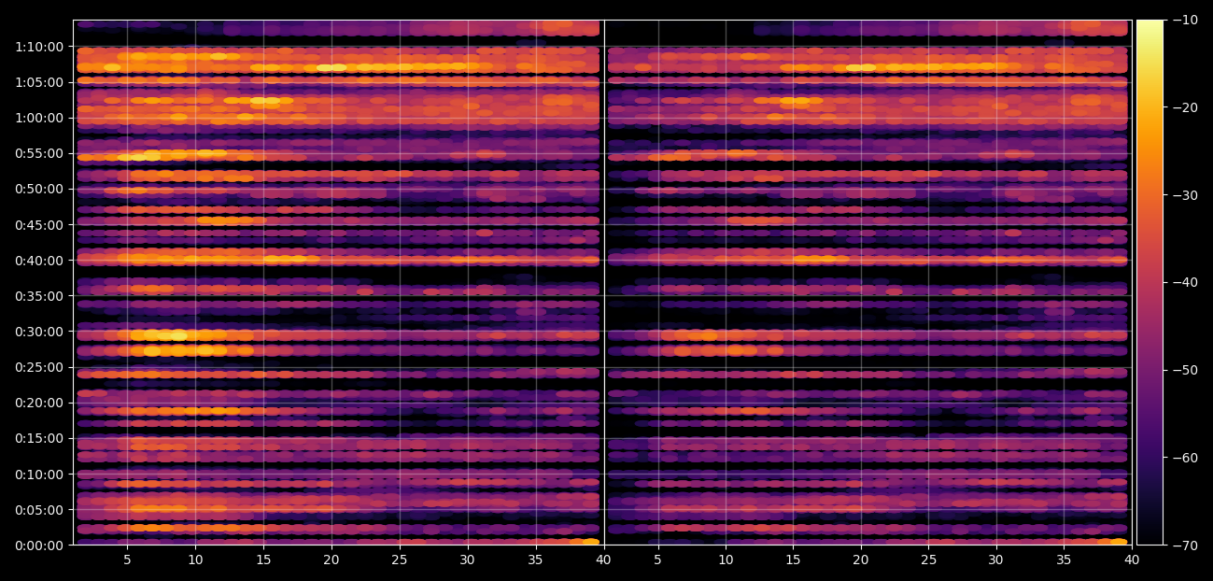Click the 1:00:00 tick label
The image size is (1213, 581).
(39, 118)
